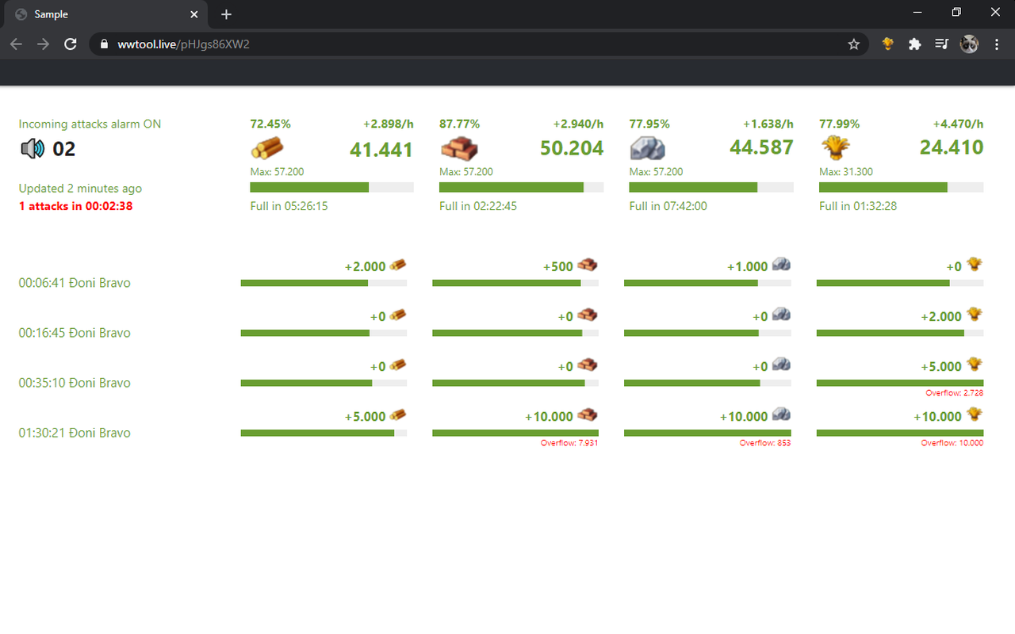Image resolution: width=1015 pixels, height=634 pixels.
Task: Bookmark this page with the star icon
Action: [854, 44]
